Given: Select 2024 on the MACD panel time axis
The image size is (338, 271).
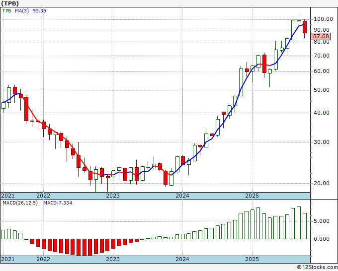Looking at the screenshot, I should 182,259.
